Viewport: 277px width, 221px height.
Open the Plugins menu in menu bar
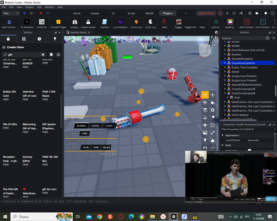(29, 7)
